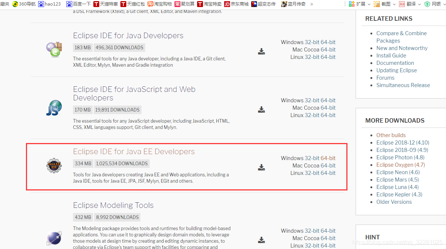Open the 京东商城 bookmark
This screenshot has height=249, width=446.
[236, 4]
